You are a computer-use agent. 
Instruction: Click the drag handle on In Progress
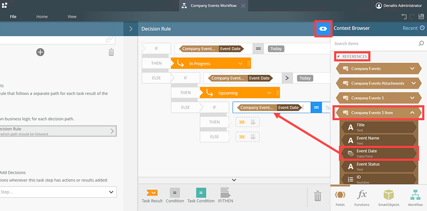248,64
